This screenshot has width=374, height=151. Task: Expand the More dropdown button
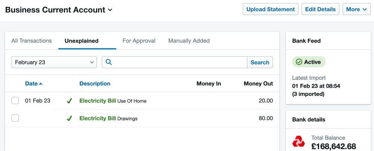(356, 9)
